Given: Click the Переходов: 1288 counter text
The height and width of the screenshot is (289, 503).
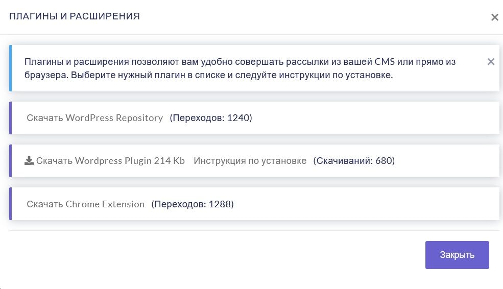Looking at the screenshot, I should click(x=193, y=204).
